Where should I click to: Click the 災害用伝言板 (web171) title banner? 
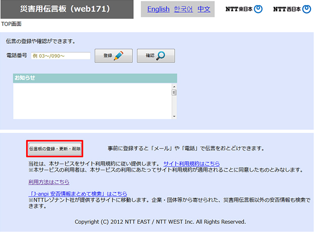[x=67, y=9]
